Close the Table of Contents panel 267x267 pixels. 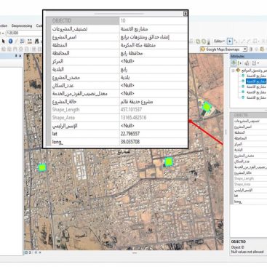[x=20, y=56]
